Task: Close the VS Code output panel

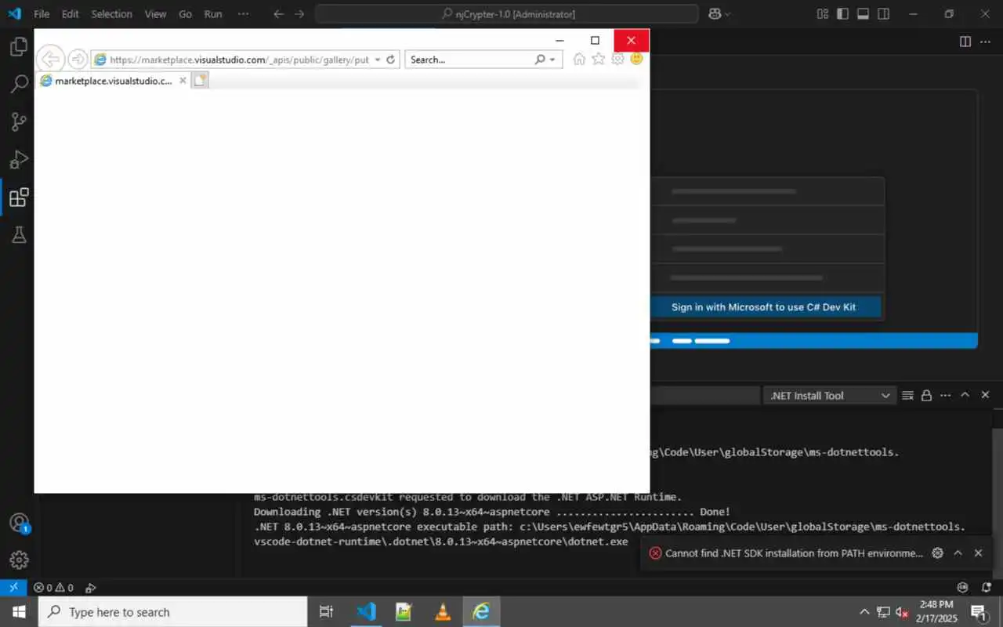Action: (986, 396)
